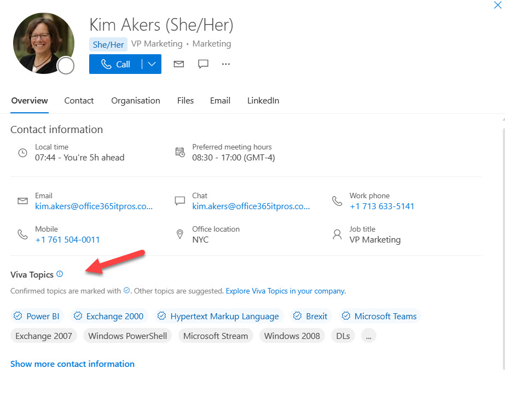Dial mobile number +1 761 504-0011
505x397 pixels.
point(67,240)
